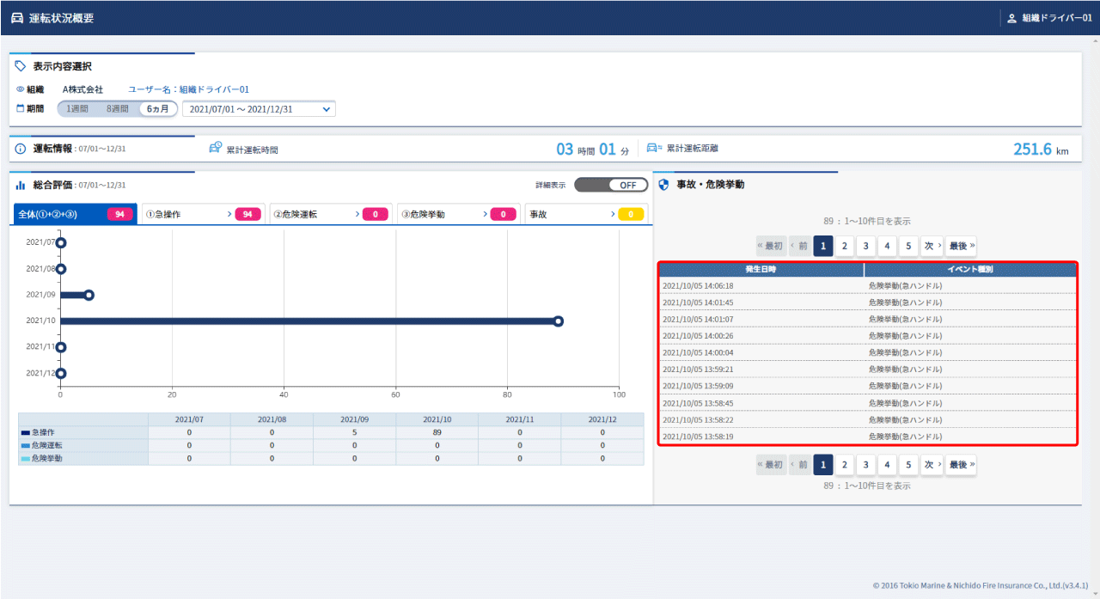Screen dimensions: 1100x599
Task: Click 次 in the bottom pagination
Action: [x=932, y=465]
